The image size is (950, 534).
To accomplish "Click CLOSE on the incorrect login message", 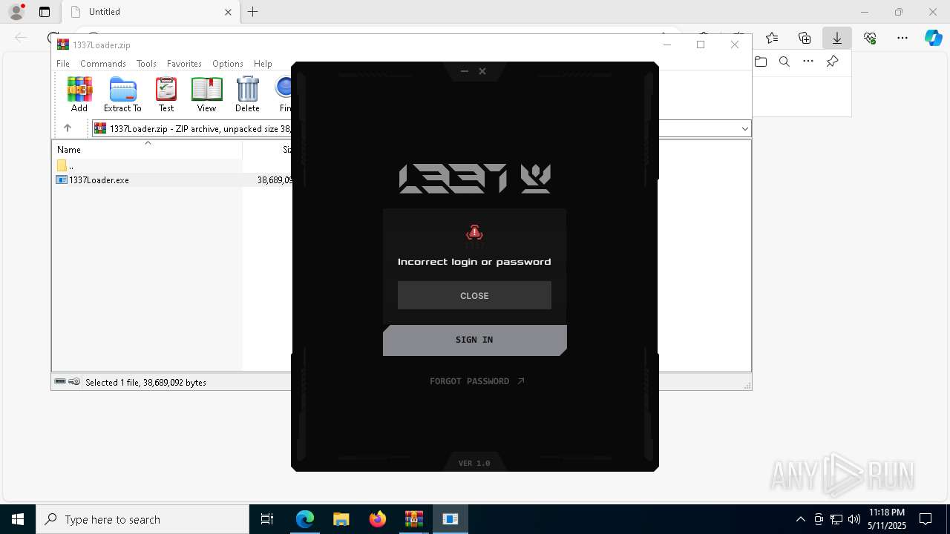I will click(474, 295).
